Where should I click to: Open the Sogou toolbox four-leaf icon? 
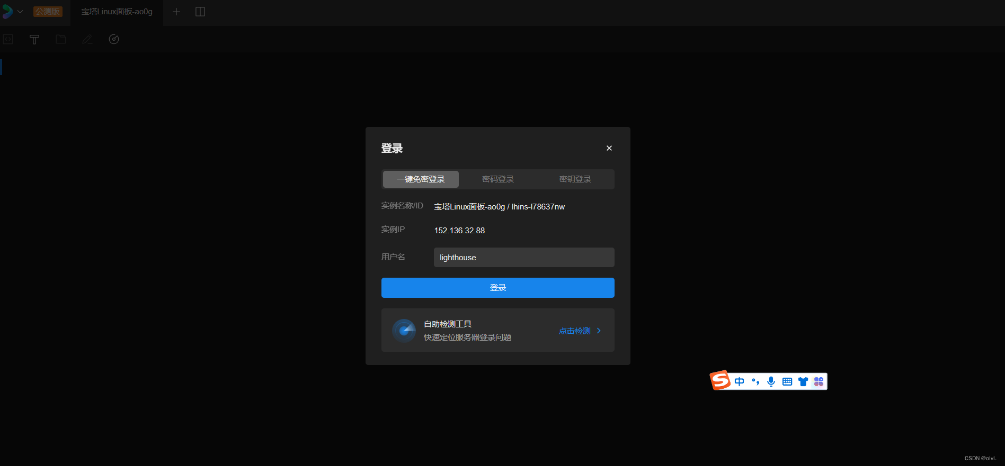[819, 381]
